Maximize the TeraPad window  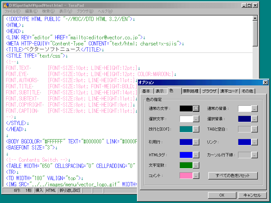(249, 5)
